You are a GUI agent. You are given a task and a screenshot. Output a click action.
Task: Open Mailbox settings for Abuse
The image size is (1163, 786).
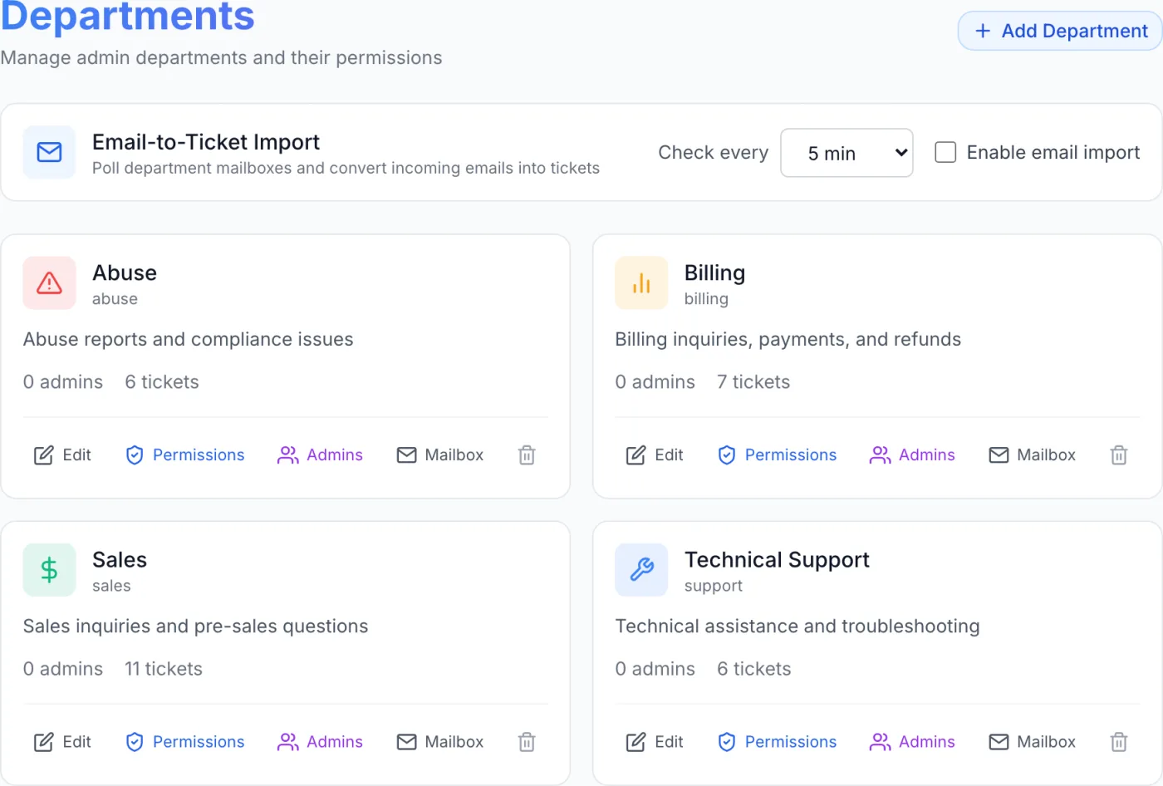pos(440,454)
